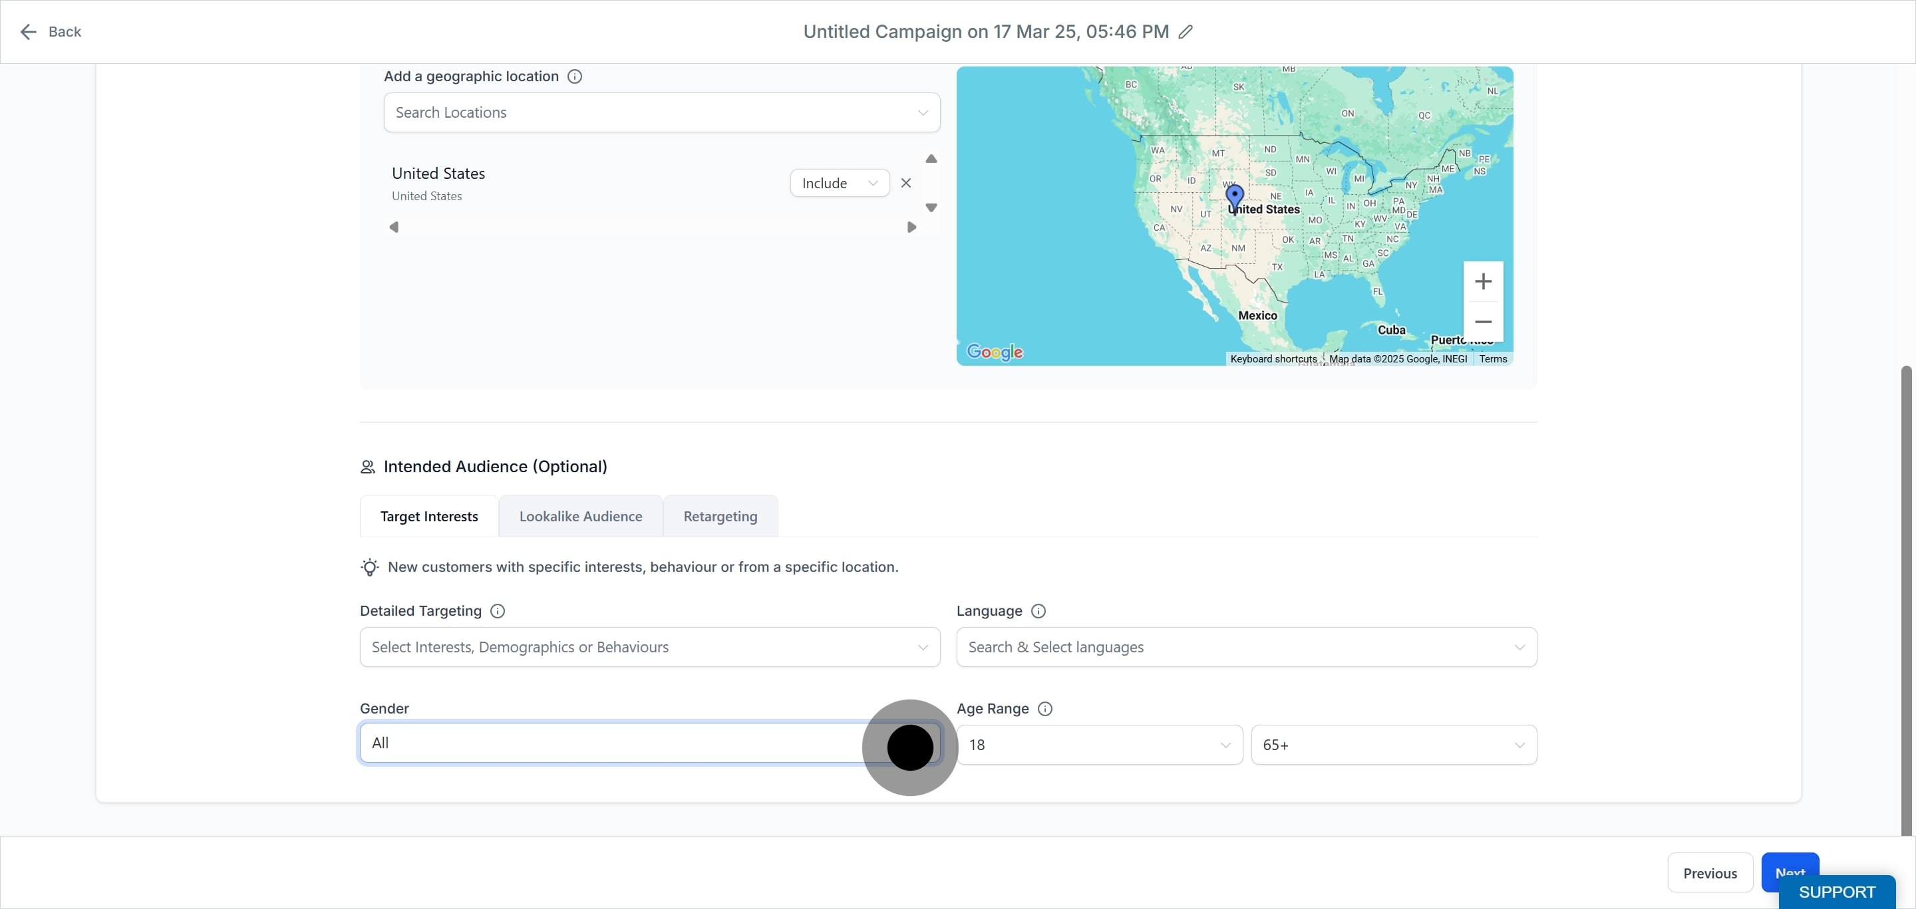Remove United States location with X
Image resolution: width=1916 pixels, height=909 pixels.
coord(906,183)
